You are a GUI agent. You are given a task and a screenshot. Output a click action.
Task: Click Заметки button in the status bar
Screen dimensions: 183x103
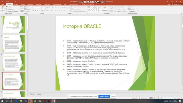[x=134, y=98]
